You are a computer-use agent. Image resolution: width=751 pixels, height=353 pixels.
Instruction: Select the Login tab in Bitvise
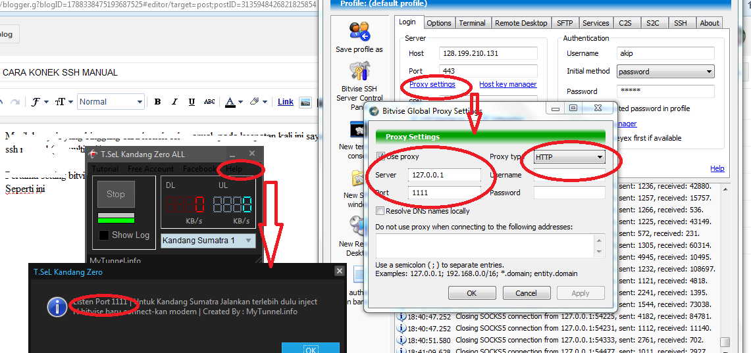coord(407,22)
